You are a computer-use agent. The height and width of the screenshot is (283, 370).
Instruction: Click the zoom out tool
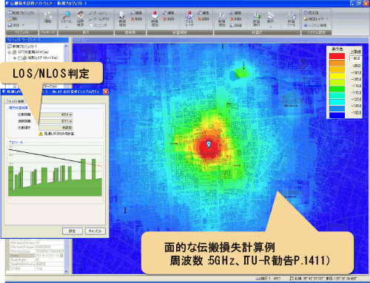click(99, 19)
